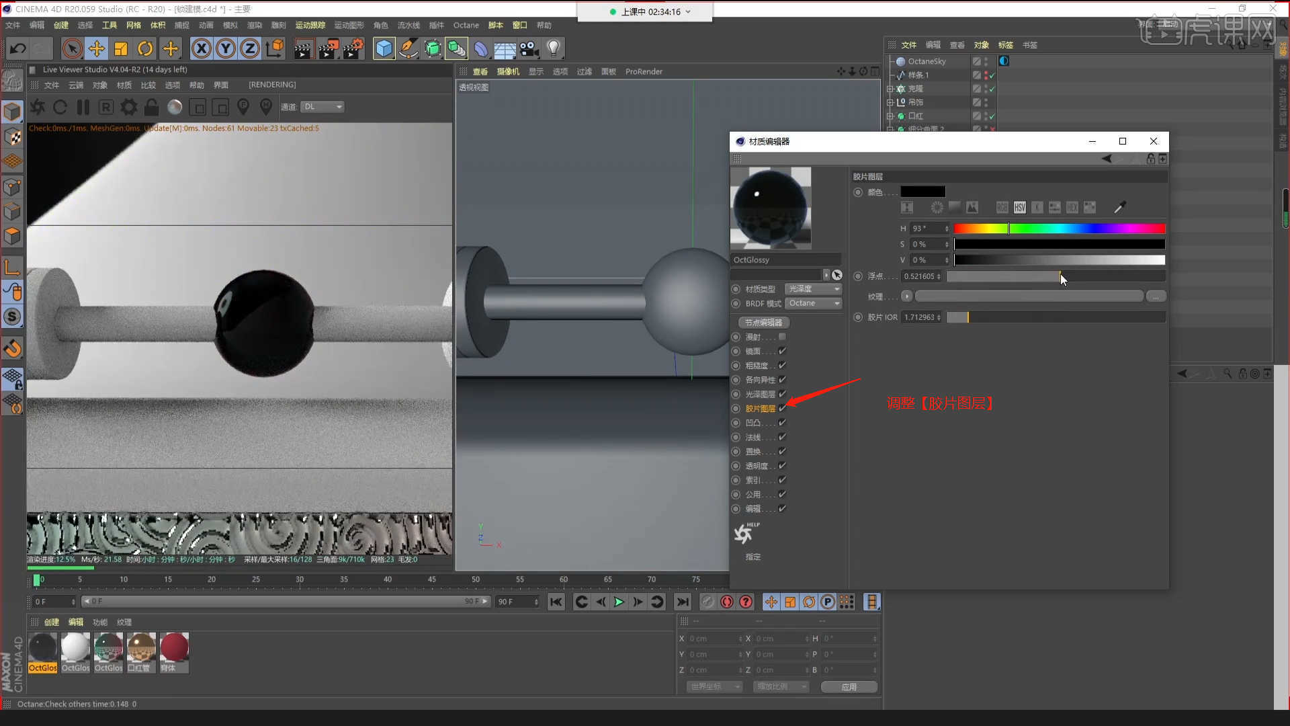
Task: Click the coordinate system toggle icon
Action: (x=275, y=48)
